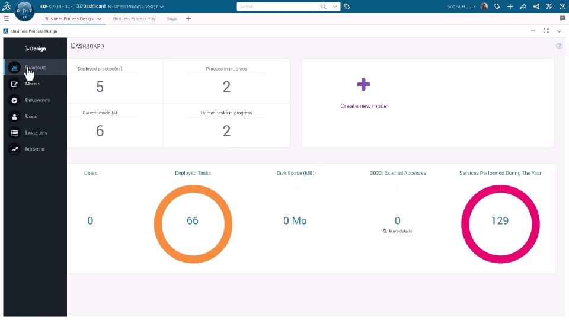Click the search magnifier icon
Screen dimensions: 569x320
click(324, 7)
